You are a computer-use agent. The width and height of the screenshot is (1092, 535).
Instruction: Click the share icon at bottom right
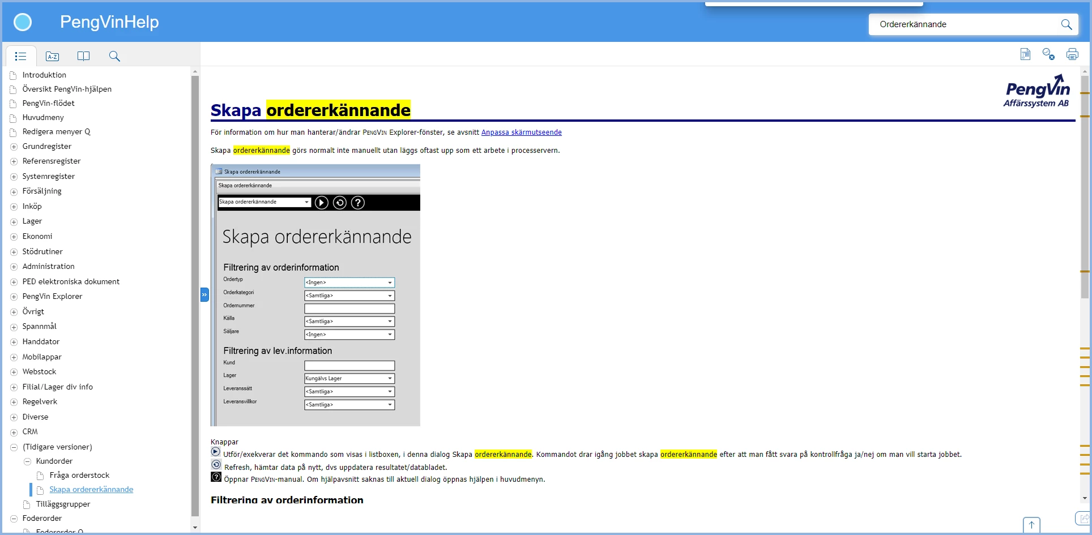click(1083, 519)
